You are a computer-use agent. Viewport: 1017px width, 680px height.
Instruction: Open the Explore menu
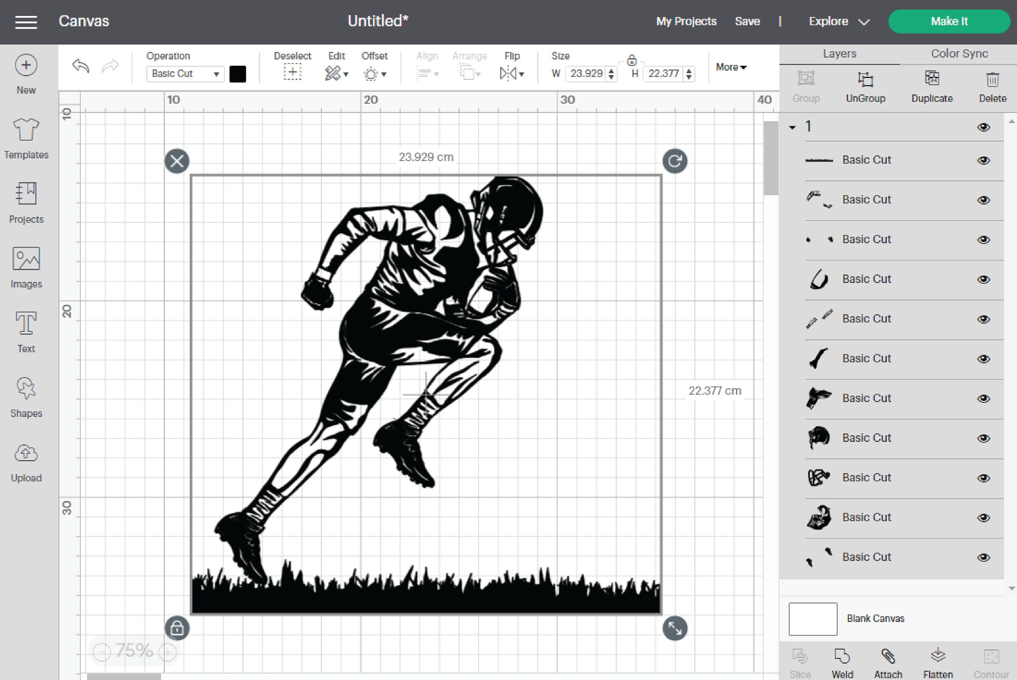tap(838, 21)
